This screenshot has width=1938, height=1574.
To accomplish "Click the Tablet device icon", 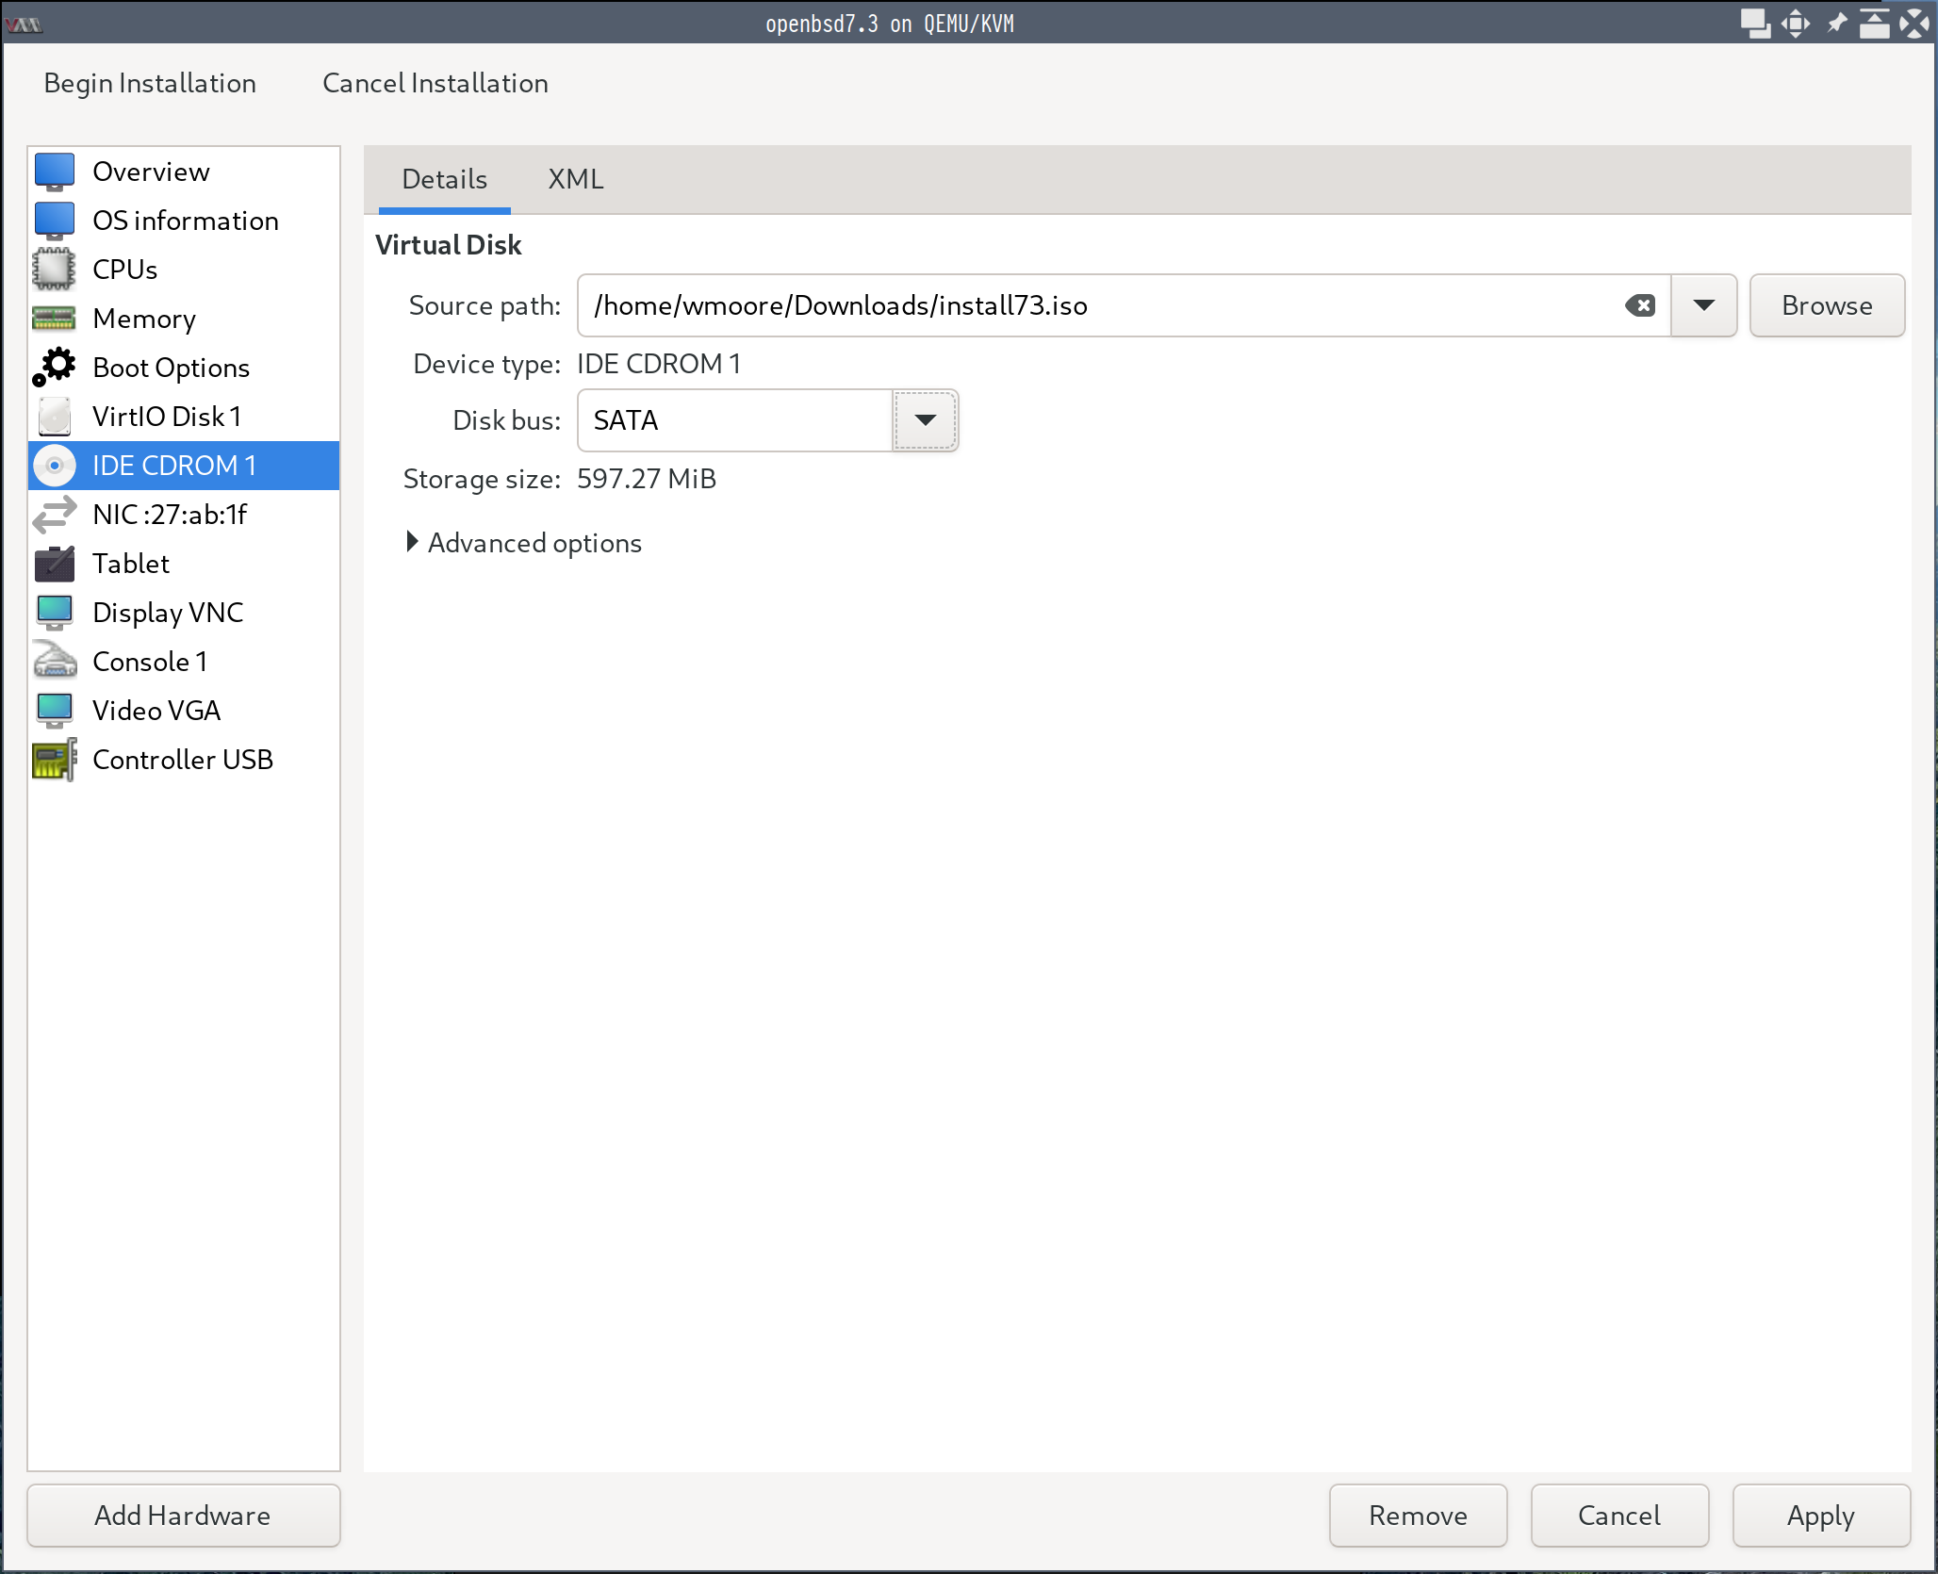I will (x=55, y=564).
